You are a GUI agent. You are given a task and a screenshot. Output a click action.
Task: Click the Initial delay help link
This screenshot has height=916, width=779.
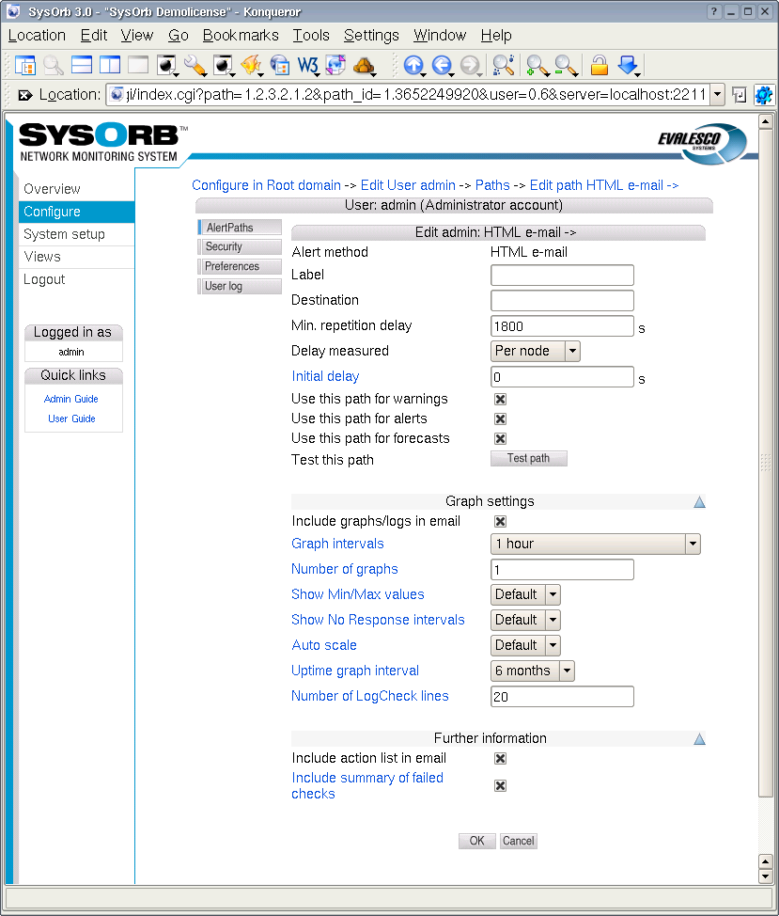(x=325, y=377)
